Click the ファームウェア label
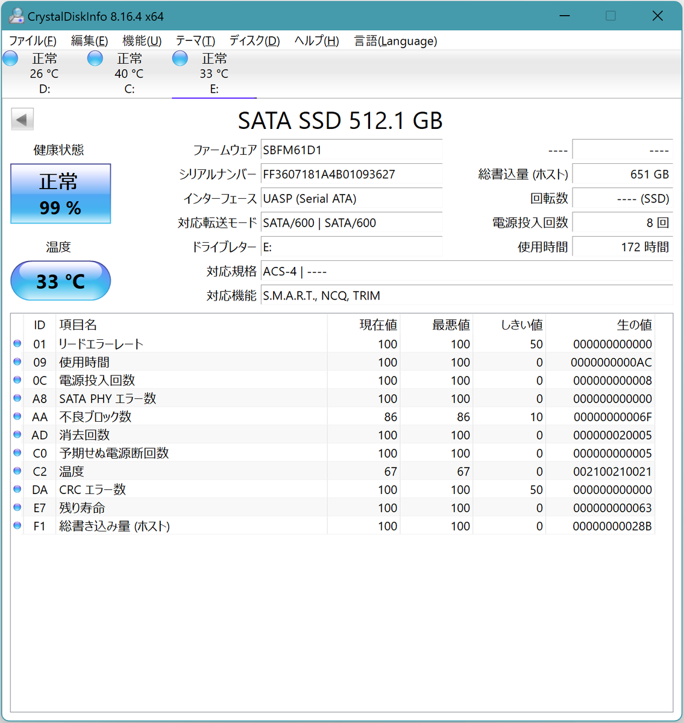Screen dimensions: 684x723 pos(225,150)
